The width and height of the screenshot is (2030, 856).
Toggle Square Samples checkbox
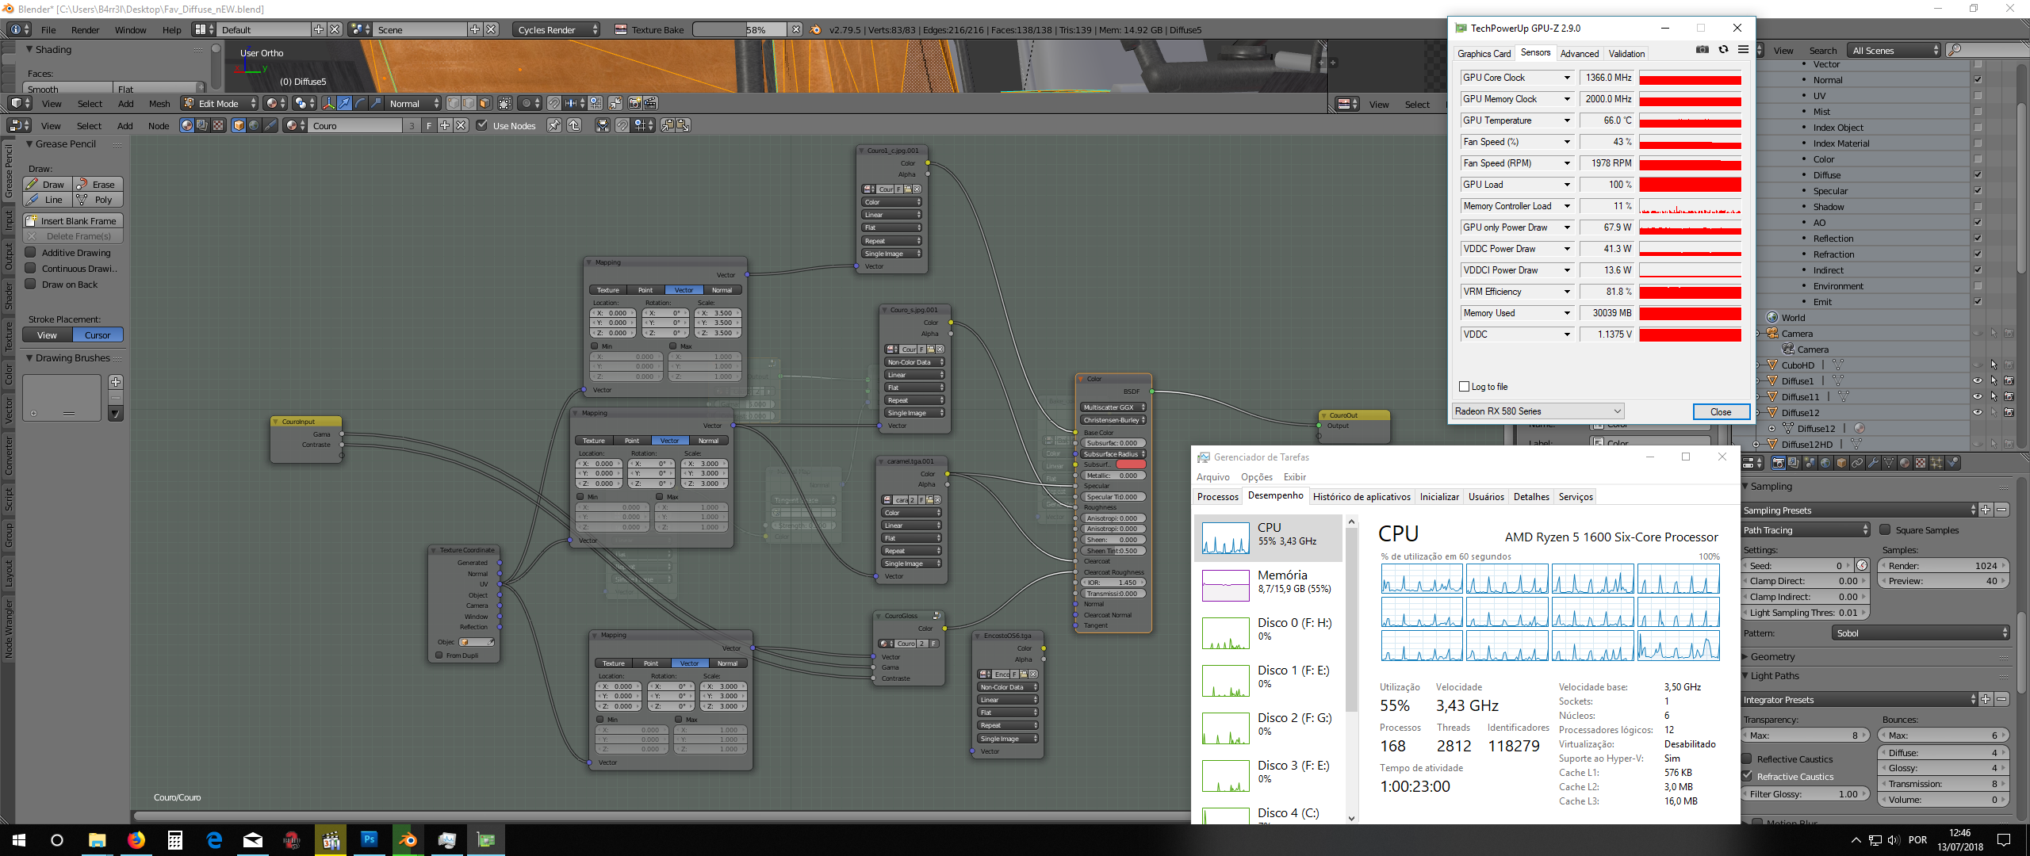click(1885, 529)
